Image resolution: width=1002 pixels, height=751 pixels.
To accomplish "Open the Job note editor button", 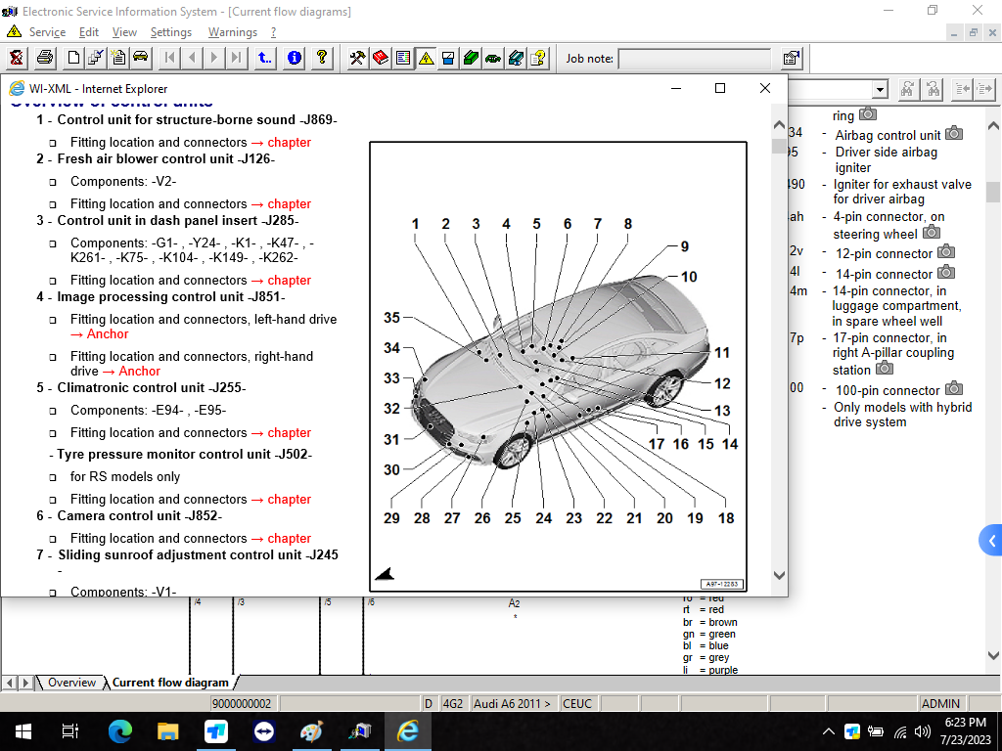I will pyautogui.click(x=792, y=58).
